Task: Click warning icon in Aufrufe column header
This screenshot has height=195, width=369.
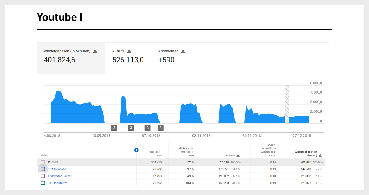Action: tap(238, 155)
